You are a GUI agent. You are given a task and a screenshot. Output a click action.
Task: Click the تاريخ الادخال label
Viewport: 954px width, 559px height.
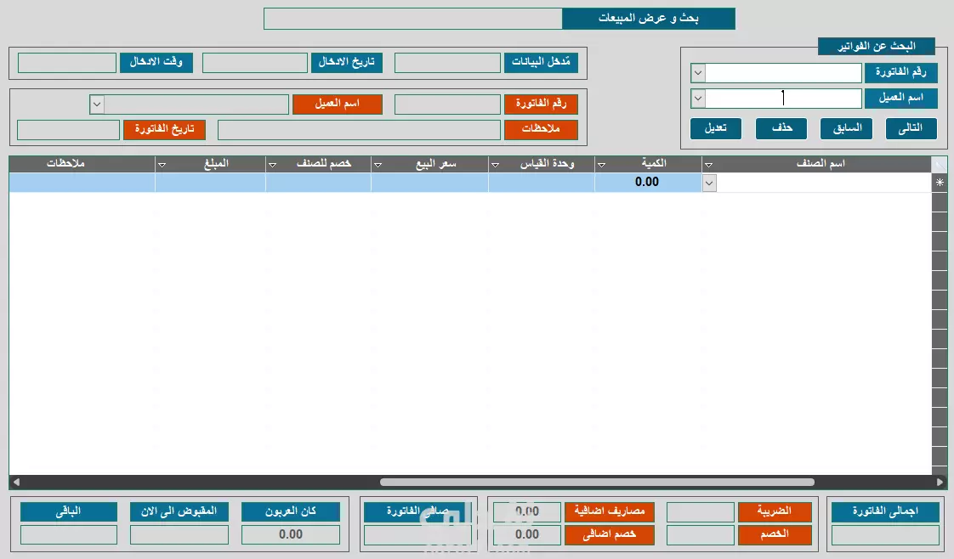coord(347,62)
